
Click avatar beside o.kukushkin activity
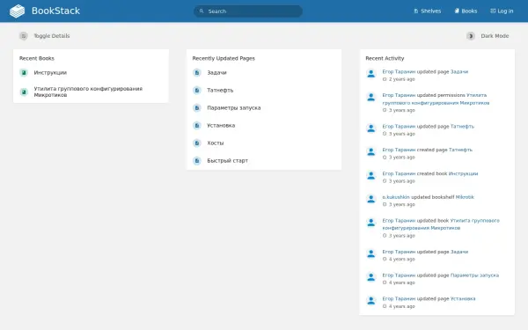[x=371, y=199]
